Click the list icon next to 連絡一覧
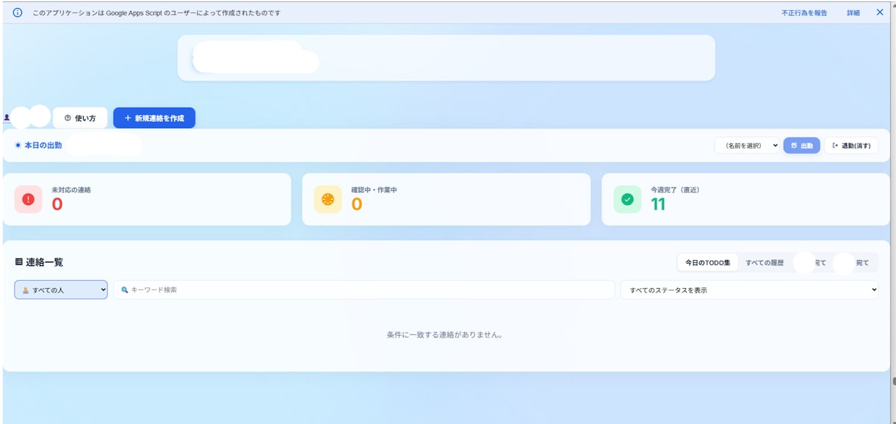 [18, 262]
